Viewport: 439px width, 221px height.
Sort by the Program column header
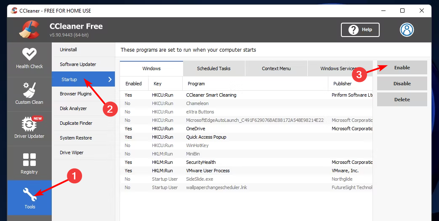[255, 84]
